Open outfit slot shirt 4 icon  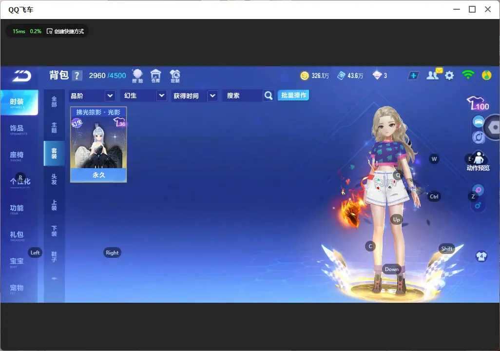coord(481,256)
